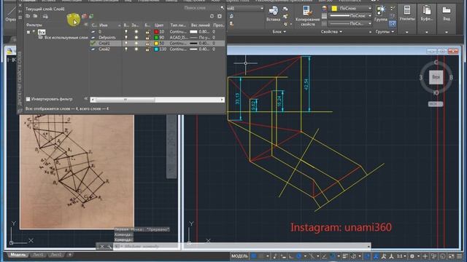Change red color swatch of layer 0

tap(156, 31)
